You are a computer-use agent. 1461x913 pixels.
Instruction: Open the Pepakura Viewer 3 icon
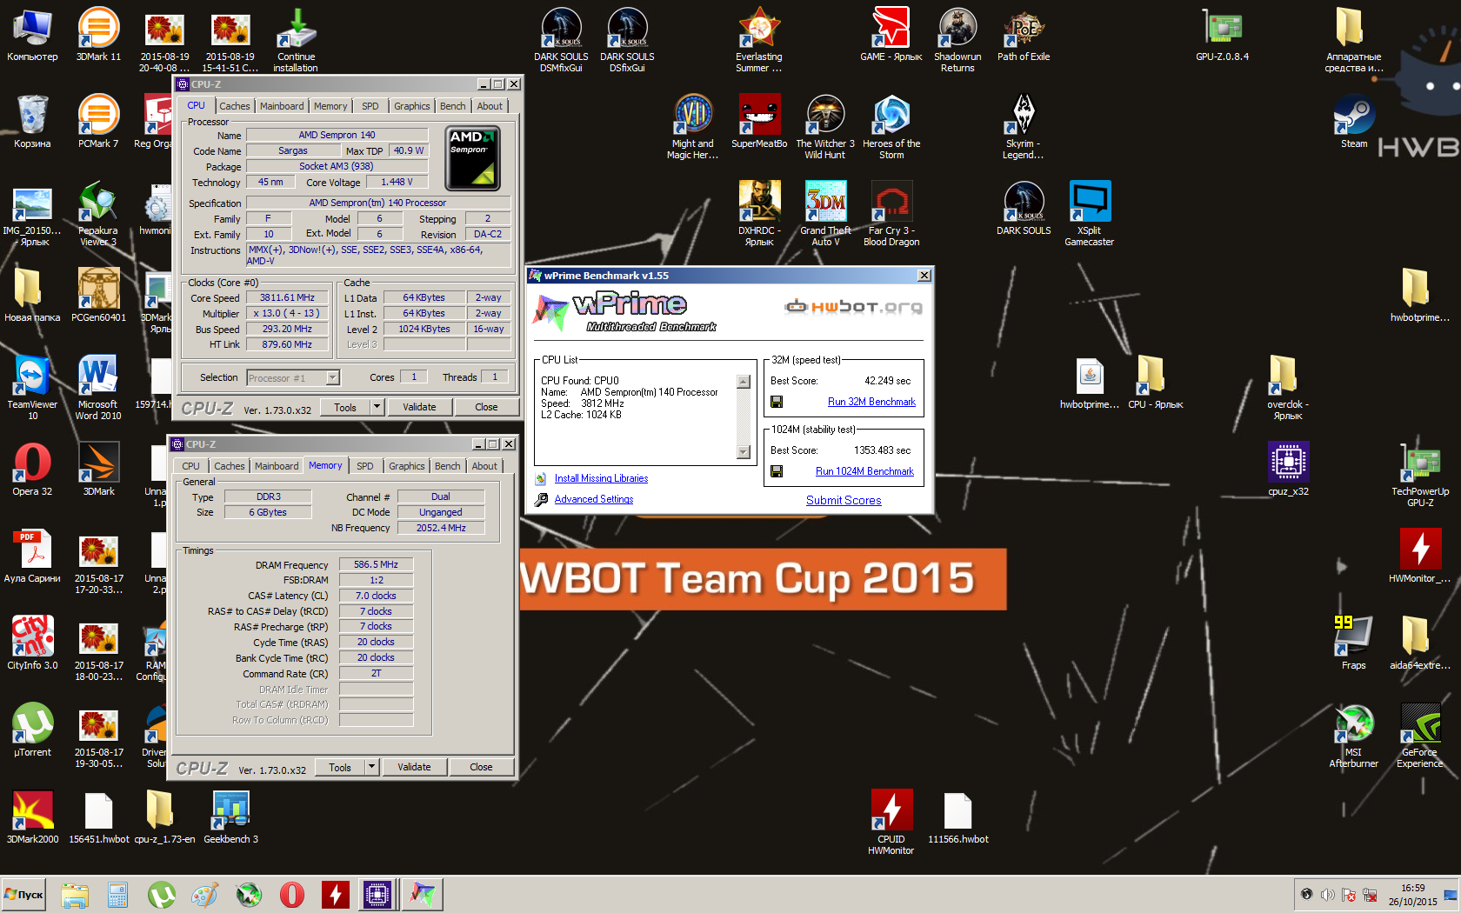98,214
